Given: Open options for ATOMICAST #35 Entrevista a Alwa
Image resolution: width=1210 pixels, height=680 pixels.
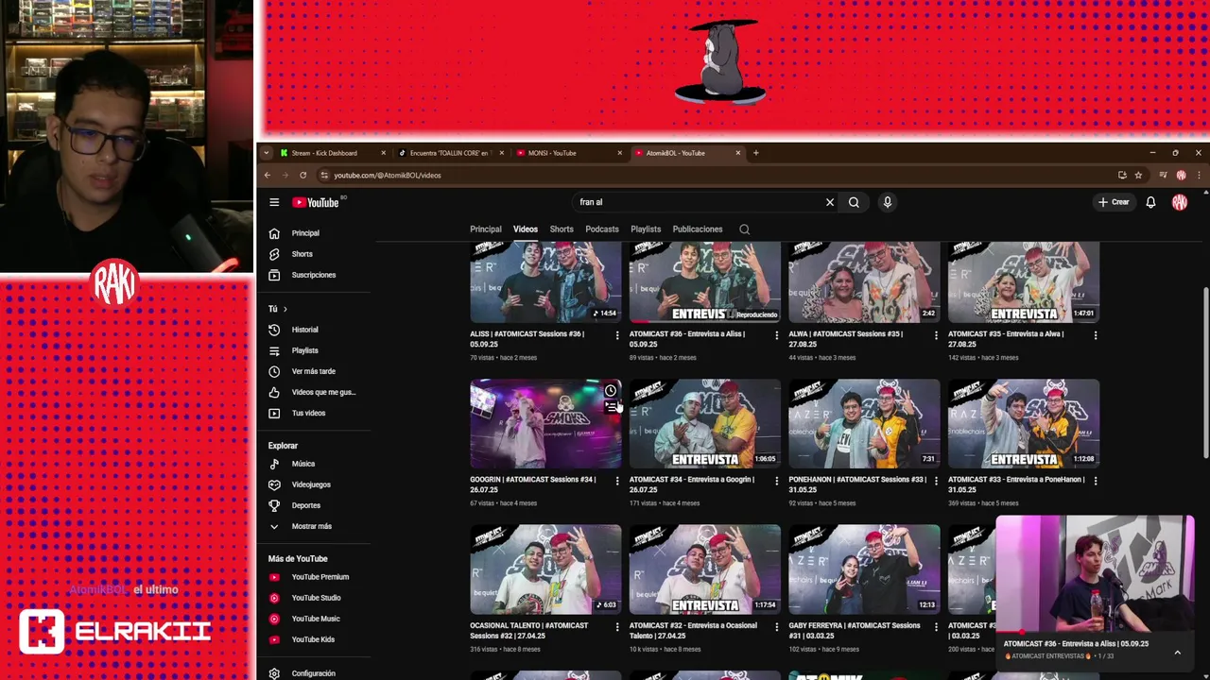Looking at the screenshot, I should (x=1096, y=335).
